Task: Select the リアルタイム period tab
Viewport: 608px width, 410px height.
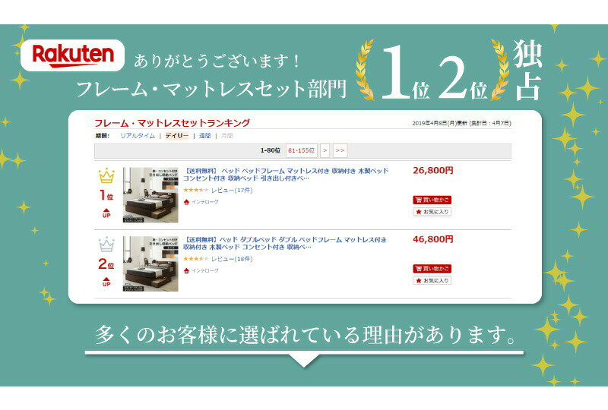Action: (138, 136)
